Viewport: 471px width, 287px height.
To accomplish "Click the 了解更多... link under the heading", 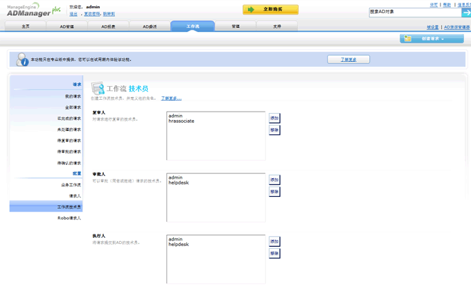I will click(x=171, y=98).
